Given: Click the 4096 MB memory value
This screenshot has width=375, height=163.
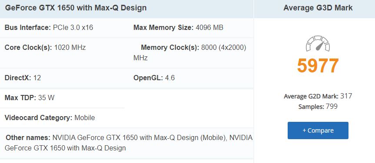Looking at the screenshot, I should click(209, 28).
